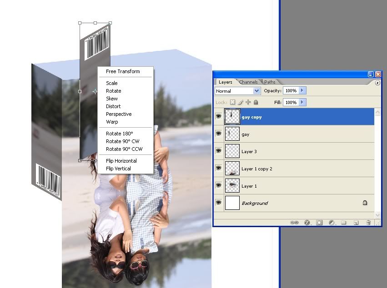
Task: Click the link layers icon
Action: tap(294, 223)
